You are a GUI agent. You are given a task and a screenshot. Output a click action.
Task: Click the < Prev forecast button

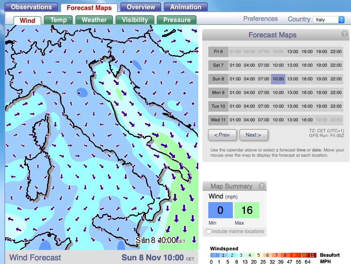pos(222,135)
